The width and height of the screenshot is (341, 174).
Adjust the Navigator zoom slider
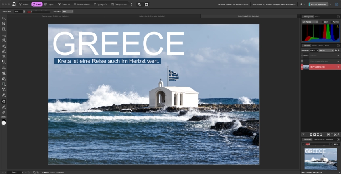310,144
